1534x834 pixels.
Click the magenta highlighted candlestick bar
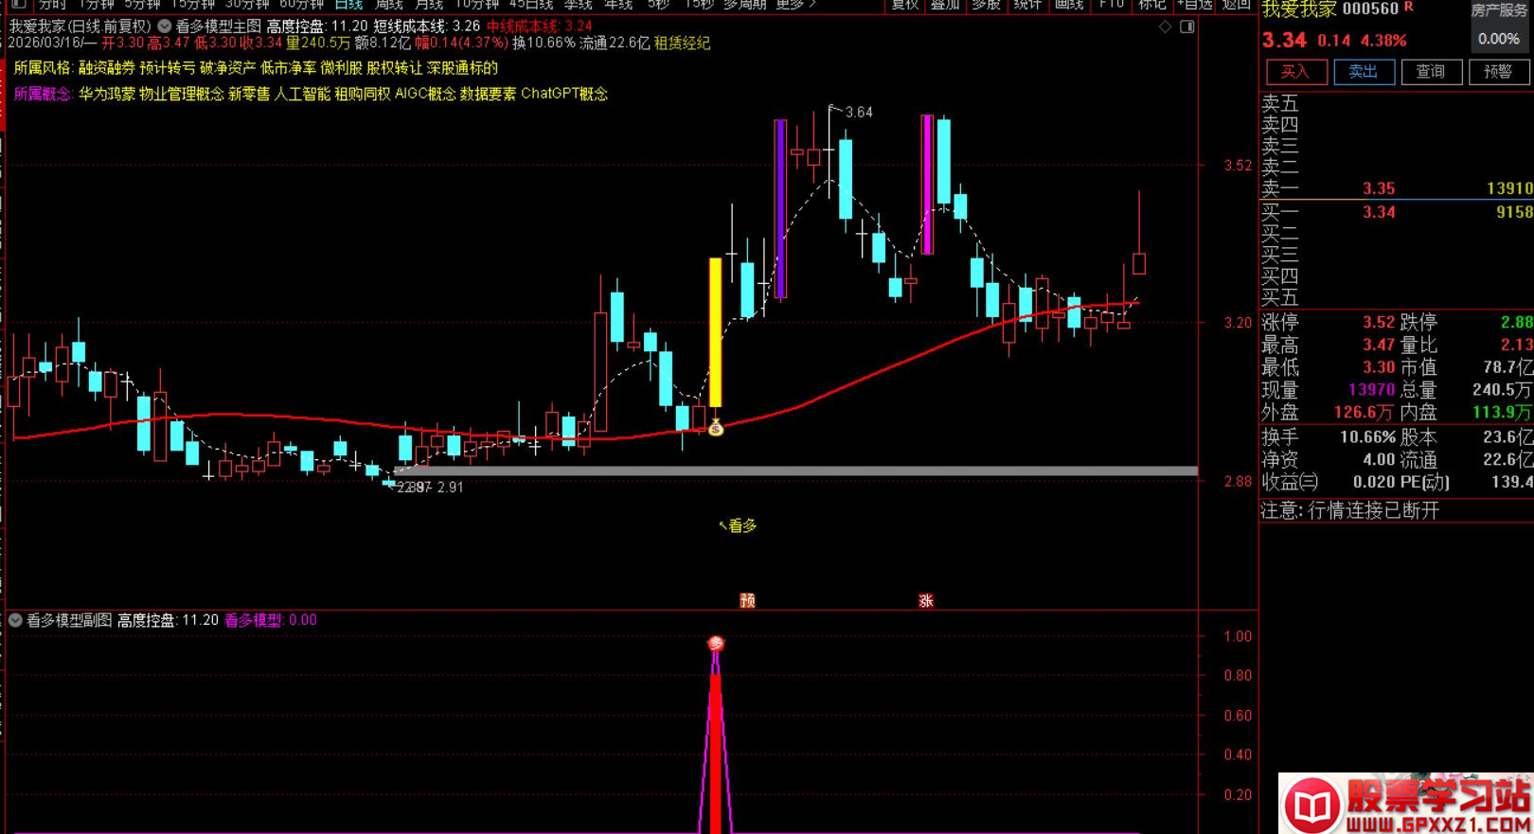click(x=927, y=184)
